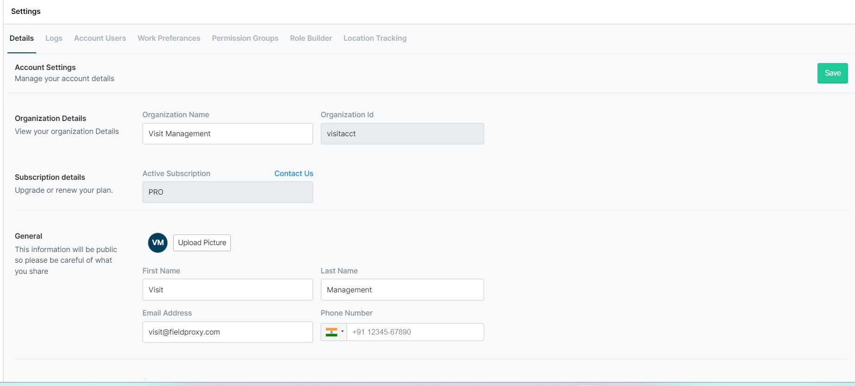Click the green Save button
The height and width of the screenshot is (386, 855).
click(x=832, y=73)
